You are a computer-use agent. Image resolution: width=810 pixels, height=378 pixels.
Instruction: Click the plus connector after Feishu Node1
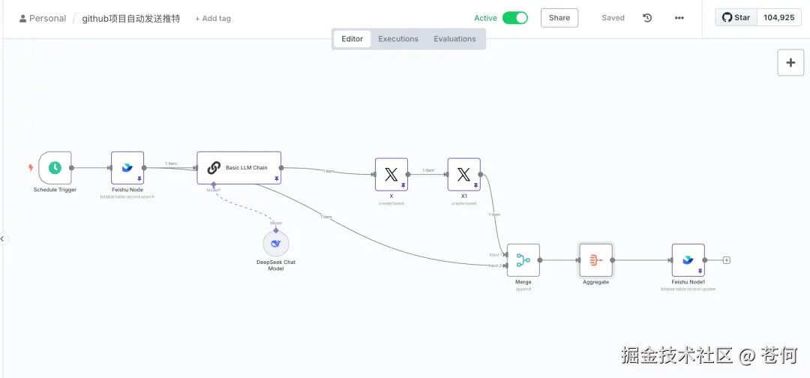click(726, 260)
